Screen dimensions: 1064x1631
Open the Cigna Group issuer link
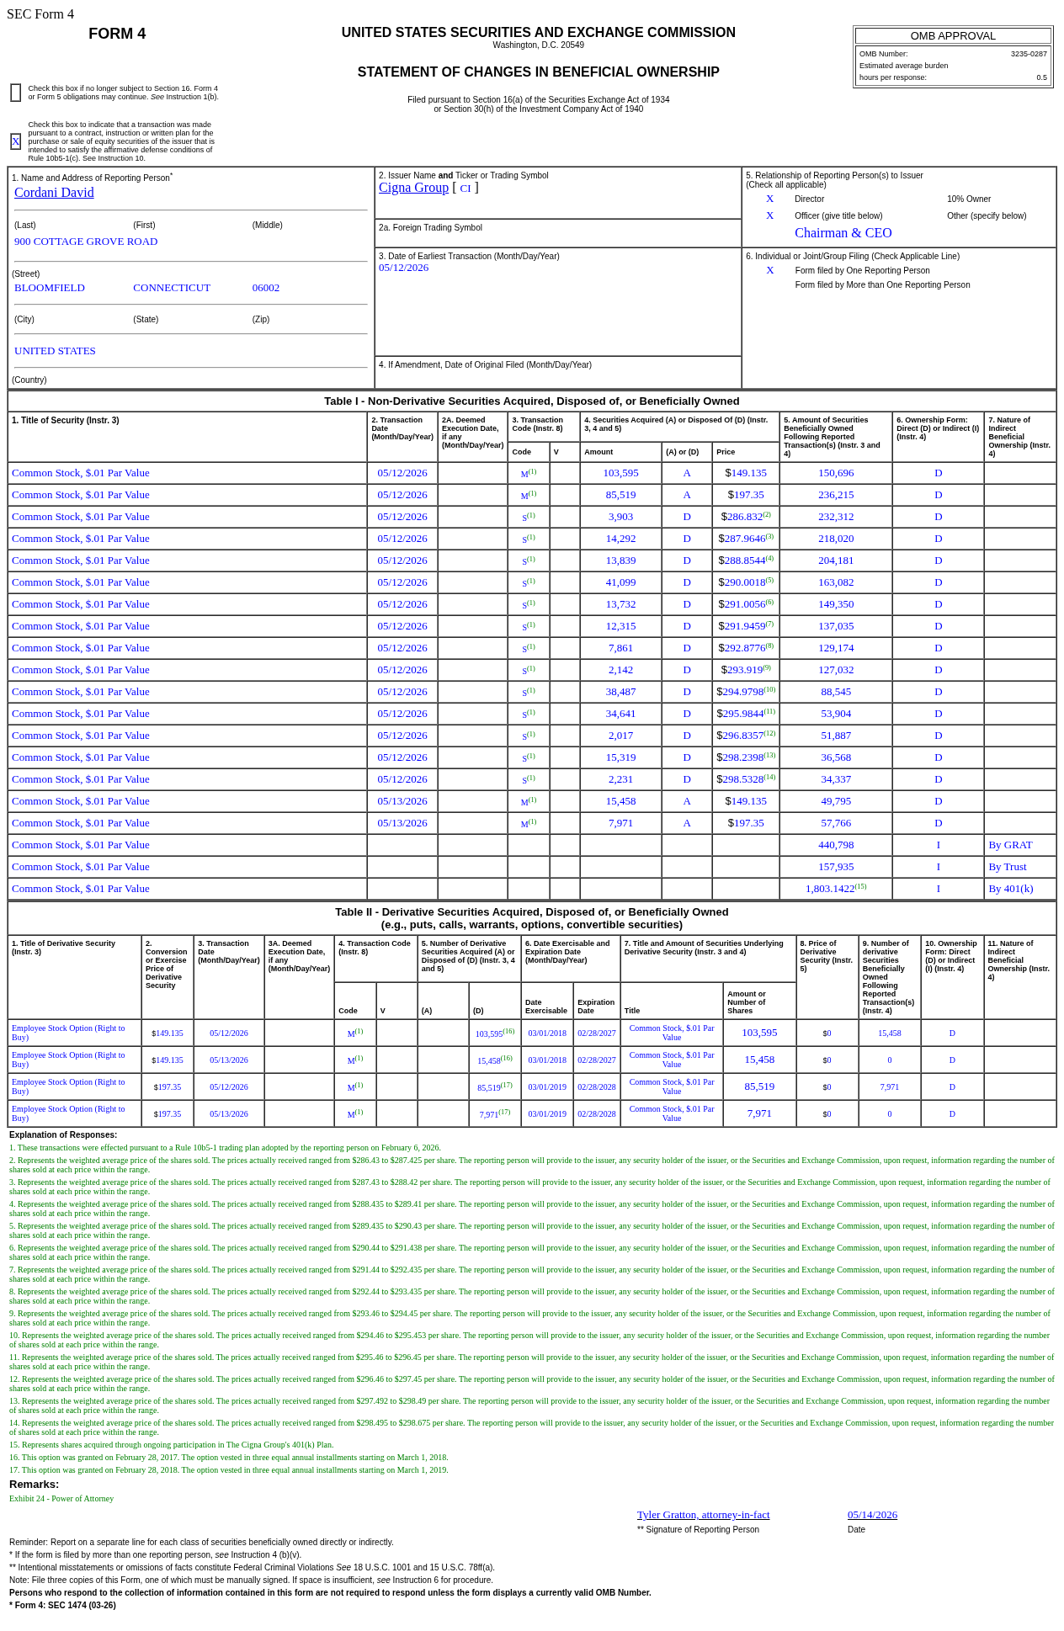413,188
